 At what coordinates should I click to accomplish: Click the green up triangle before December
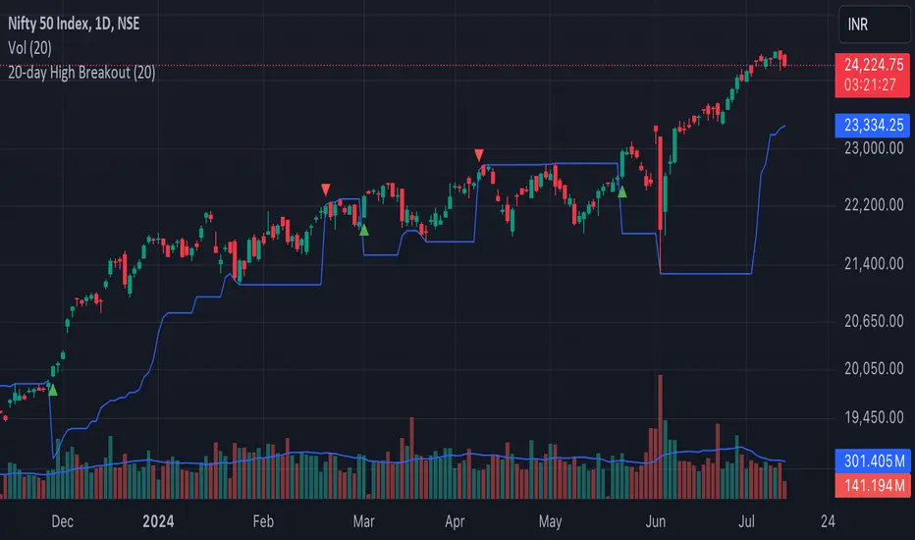pyautogui.click(x=52, y=391)
